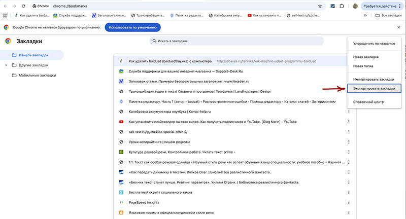Image resolution: width=406 pixels, height=219 pixels.
Task: Open Заголовок статьи bookmark in bookmarks bar
Action: 109,16
